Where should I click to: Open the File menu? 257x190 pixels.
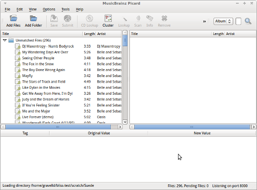coord(7,9)
